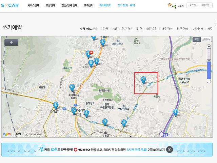Image resolution: width=217 pixels, height=163 pixels.
Task: Click the Daum map logo
Action: click(x=7, y=134)
